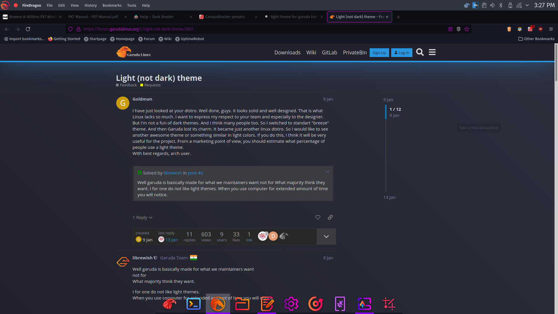Click the fingerprint icon in the address bar
The width and height of the screenshot is (558, 314).
458,29
